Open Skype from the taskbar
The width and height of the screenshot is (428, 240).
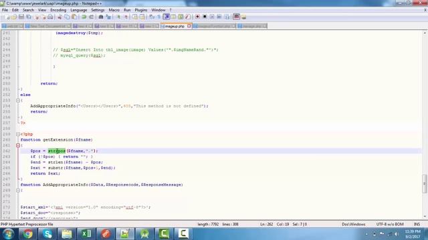click(47, 234)
